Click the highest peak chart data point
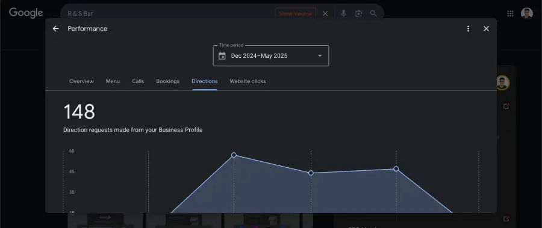This screenshot has width=542, height=228. click(234, 155)
